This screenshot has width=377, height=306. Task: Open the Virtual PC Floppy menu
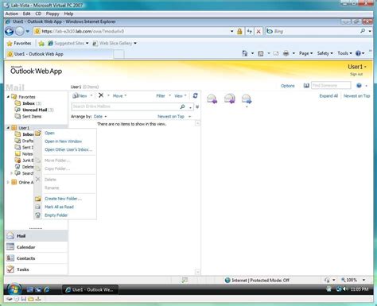(52, 14)
